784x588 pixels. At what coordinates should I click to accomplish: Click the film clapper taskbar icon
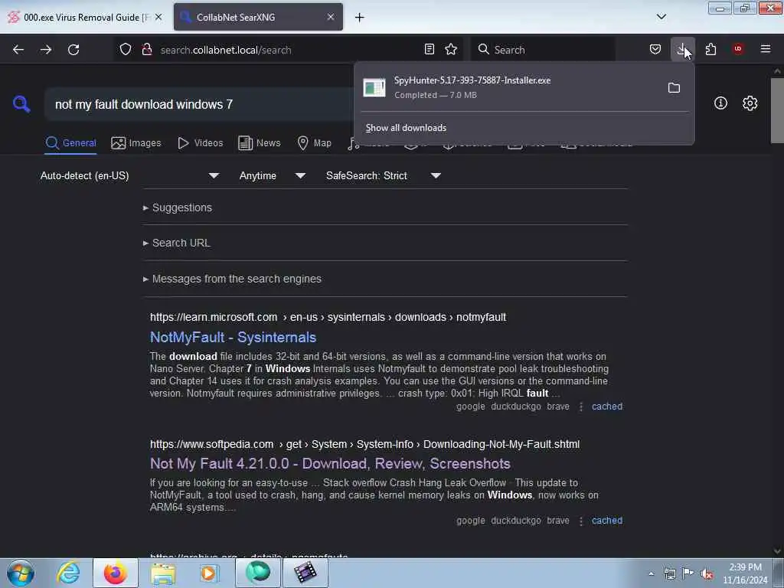point(305,573)
